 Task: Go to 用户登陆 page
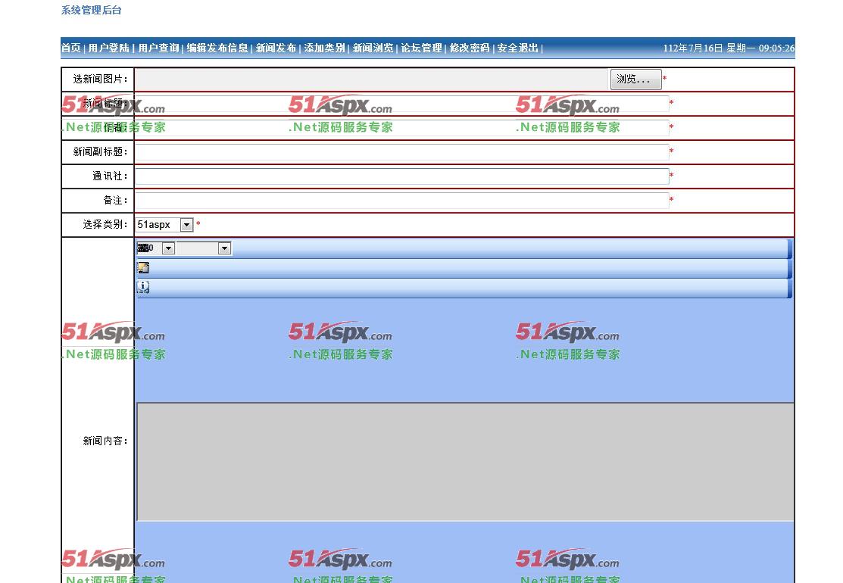point(108,48)
